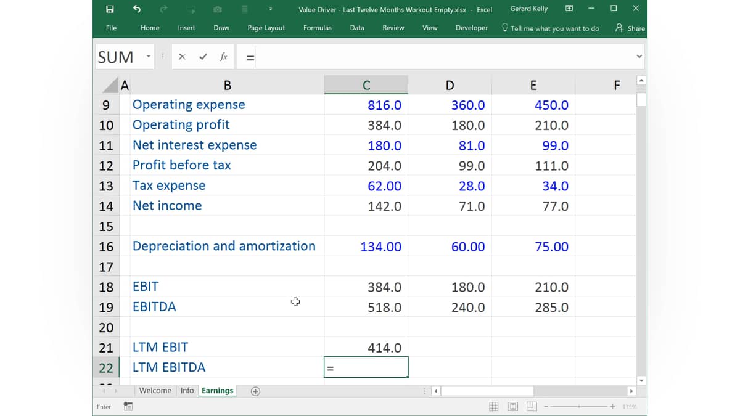Click vertical scrollbar down arrow
The image size is (740, 416).
[x=641, y=381]
